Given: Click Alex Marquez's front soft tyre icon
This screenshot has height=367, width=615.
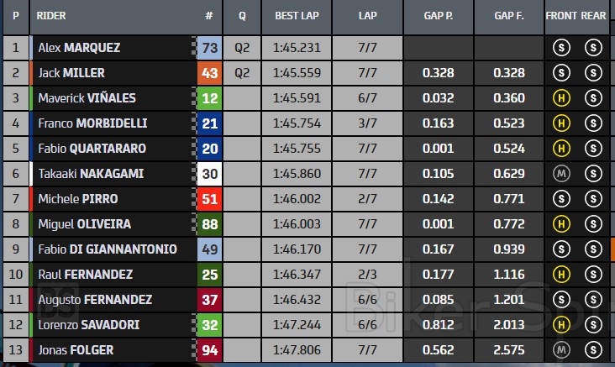Looking at the screenshot, I should coord(560,48).
